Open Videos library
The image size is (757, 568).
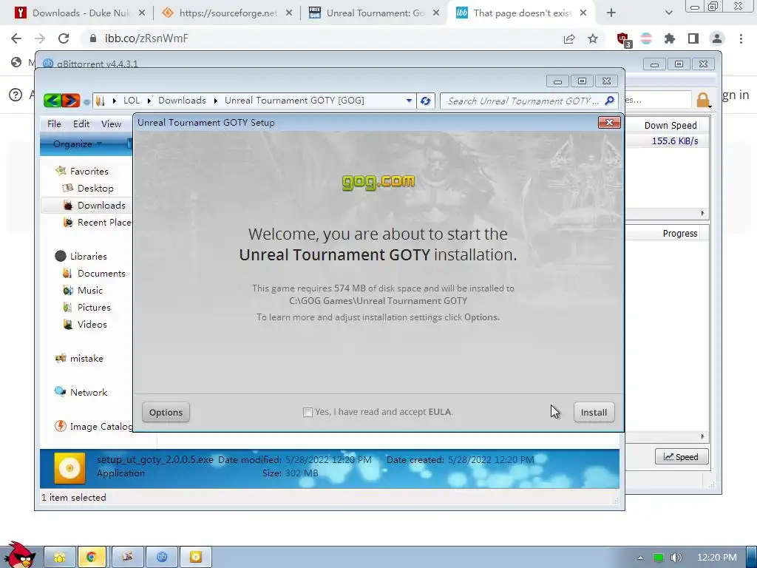92,324
